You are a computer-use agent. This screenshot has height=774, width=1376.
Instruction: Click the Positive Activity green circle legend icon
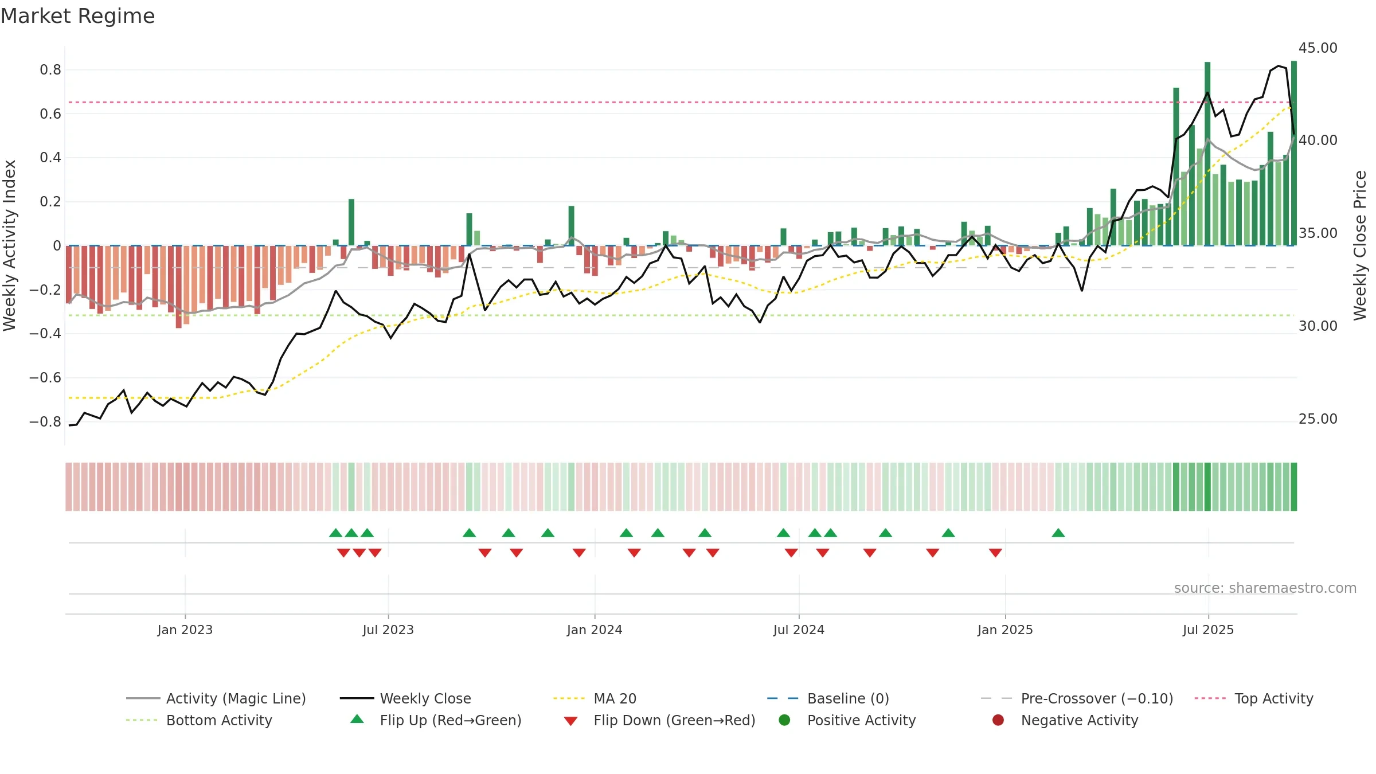point(784,720)
